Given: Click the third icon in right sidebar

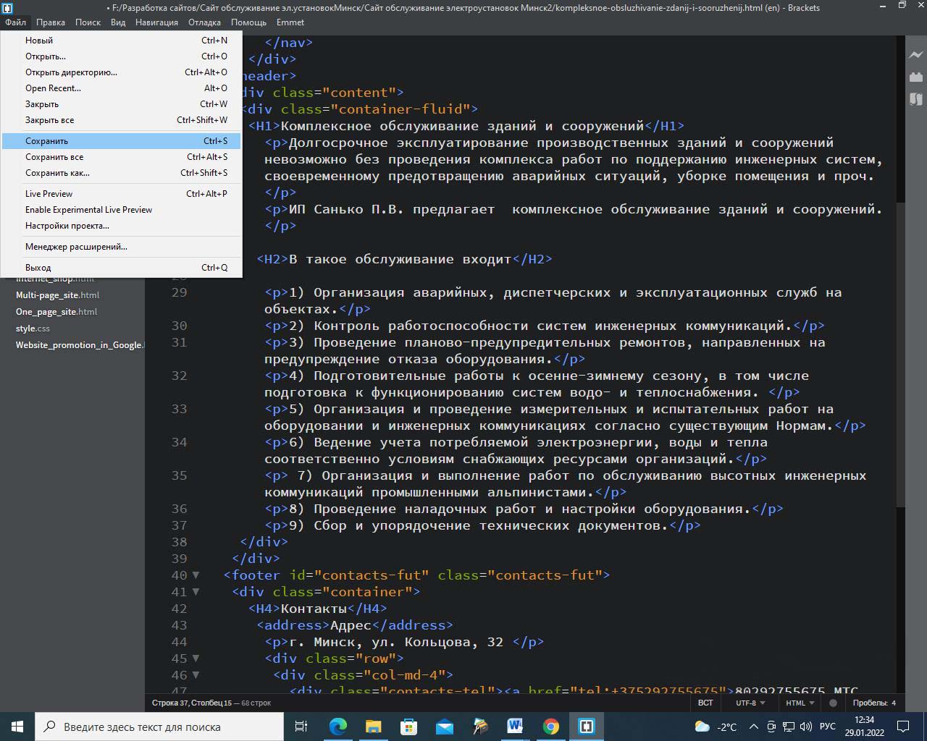Looking at the screenshot, I should [916, 99].
